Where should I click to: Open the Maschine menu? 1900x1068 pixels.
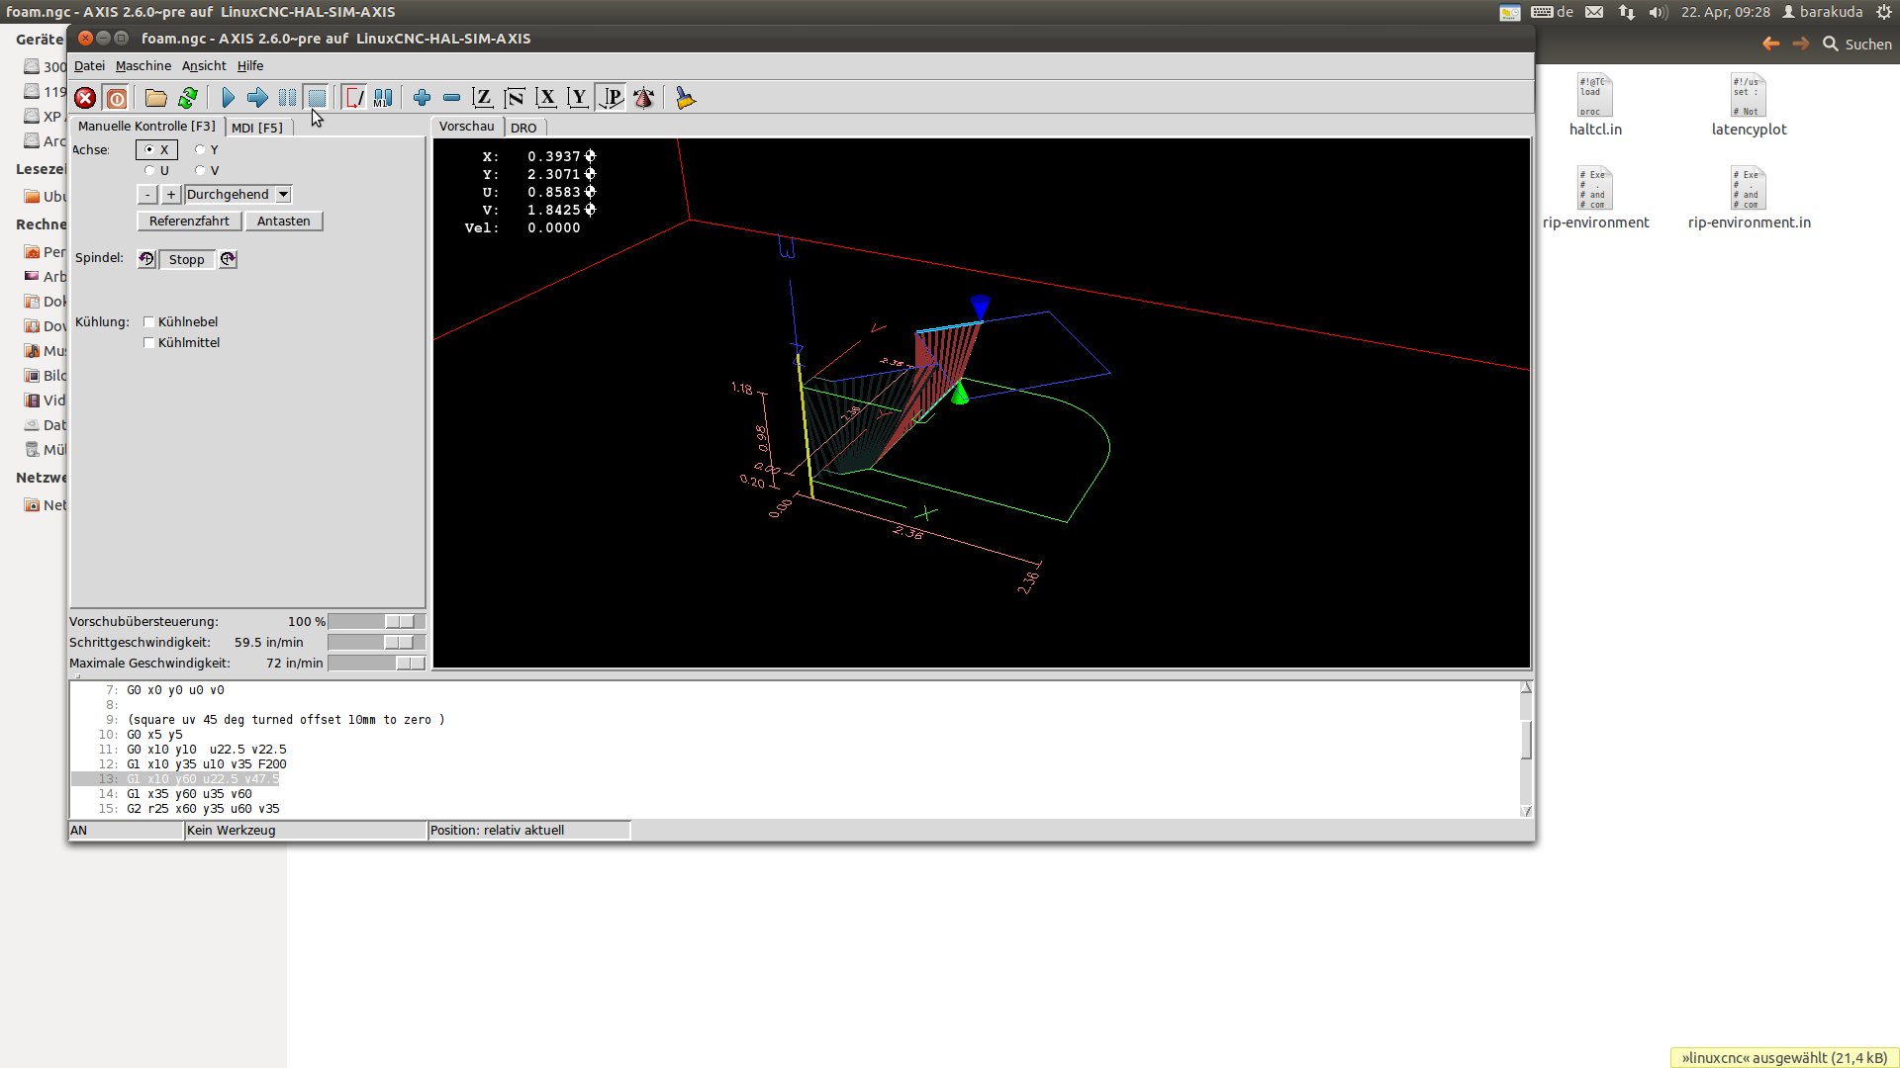pos(142,66)
